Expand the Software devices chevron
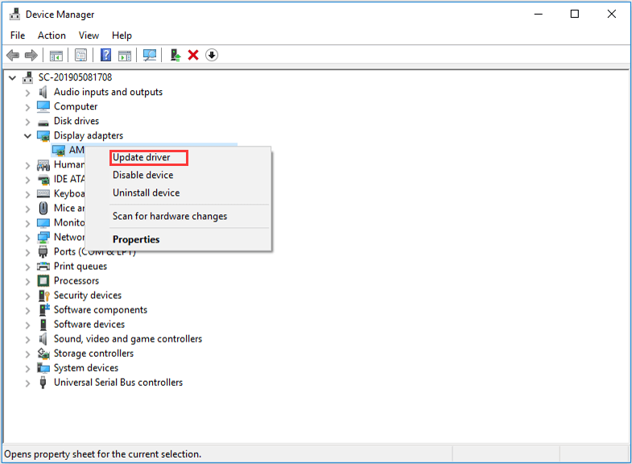The image size is (632, 464). [27, 325]
